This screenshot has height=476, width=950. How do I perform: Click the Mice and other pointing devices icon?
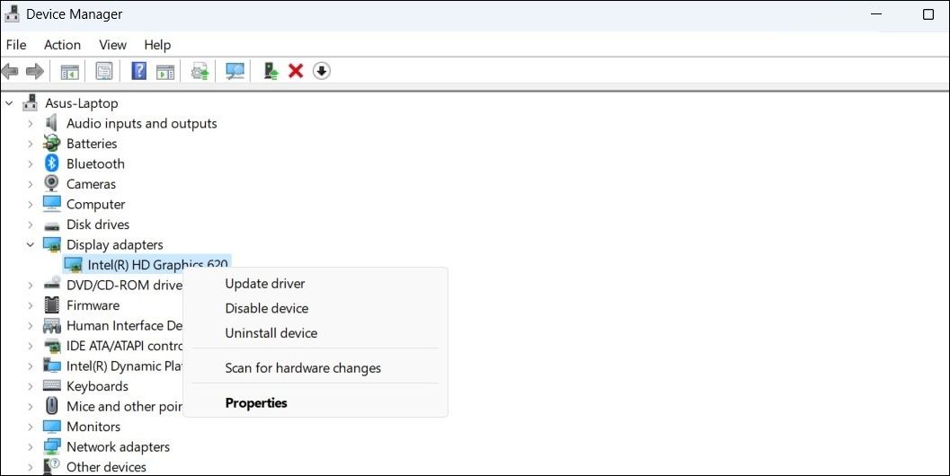(x=51, y=406)
